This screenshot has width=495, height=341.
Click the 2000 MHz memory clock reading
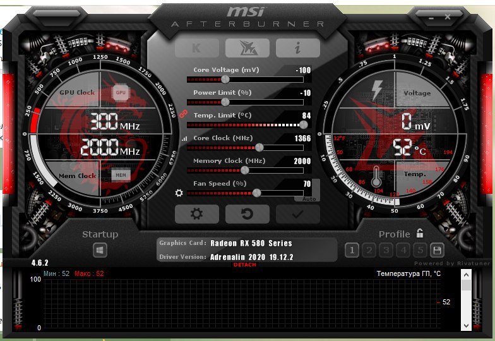pos(110,148)
